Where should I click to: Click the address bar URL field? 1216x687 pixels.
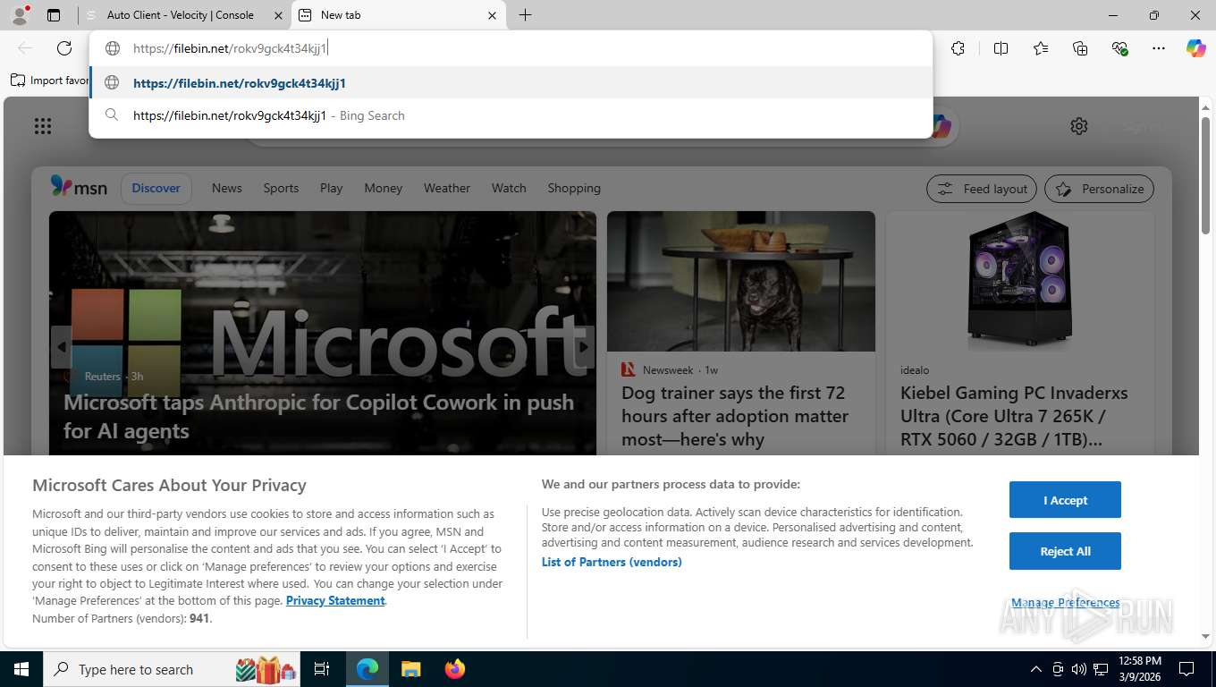(x=511, y=48)
